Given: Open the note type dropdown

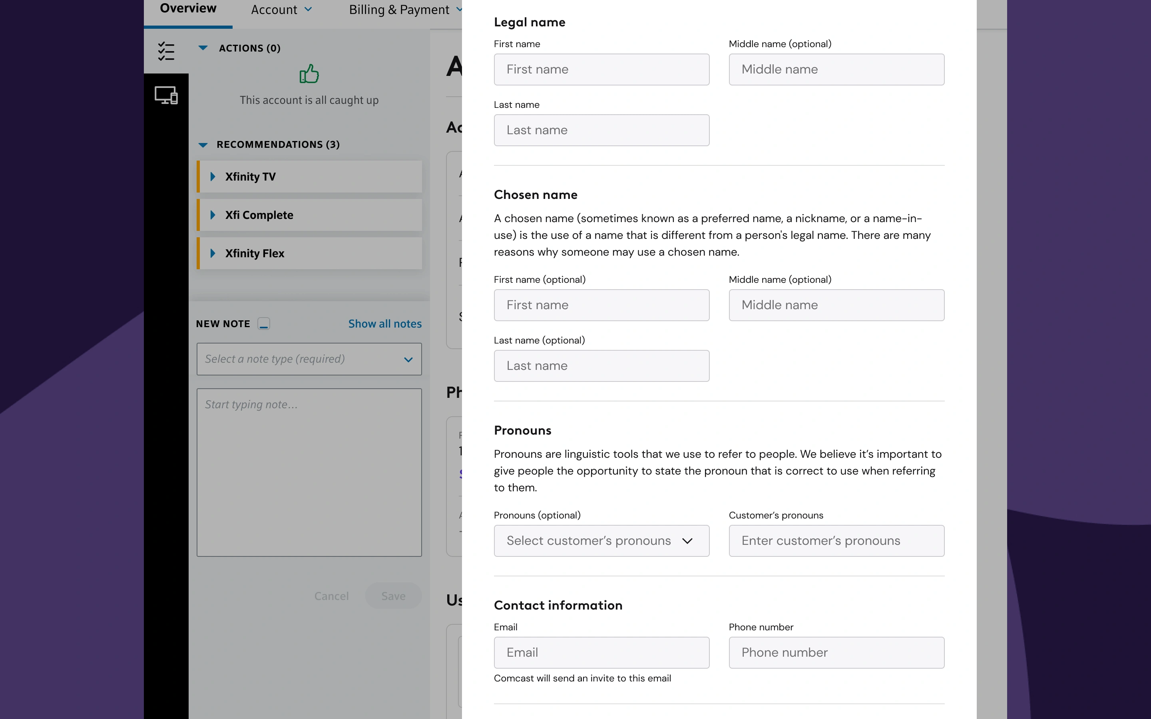Looking at the screenshot, I should coord(309,359).
